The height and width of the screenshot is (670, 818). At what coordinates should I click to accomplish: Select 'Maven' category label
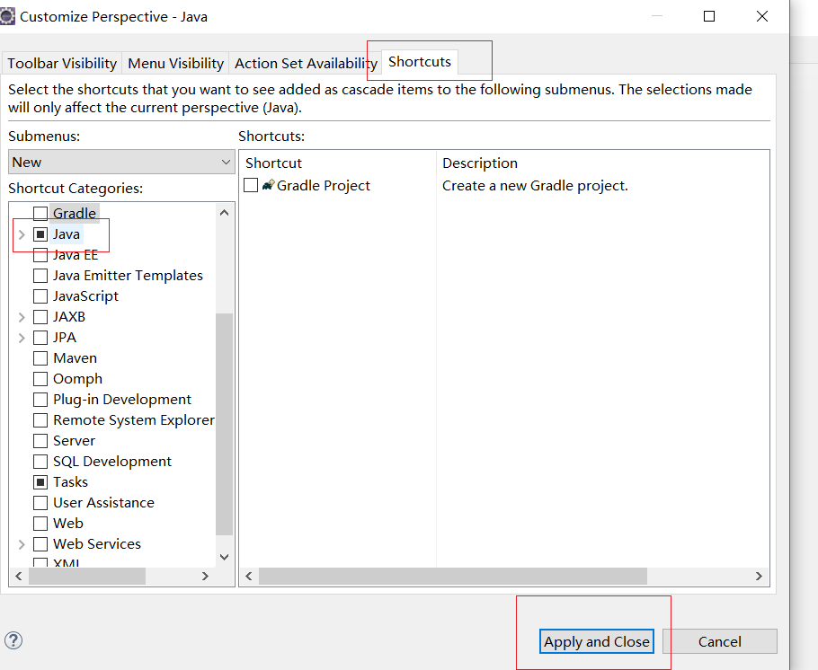(76, 358)
